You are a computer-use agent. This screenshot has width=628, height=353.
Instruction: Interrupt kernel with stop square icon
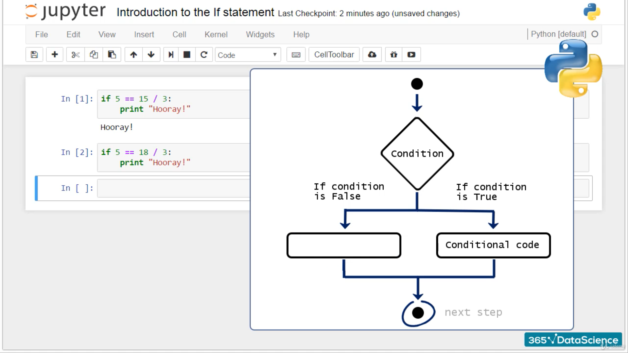[x=187, y=55]
